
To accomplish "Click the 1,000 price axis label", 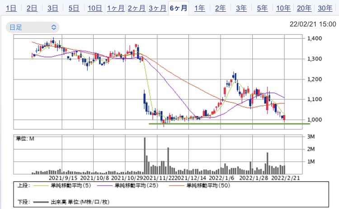I will click(315, 120).
